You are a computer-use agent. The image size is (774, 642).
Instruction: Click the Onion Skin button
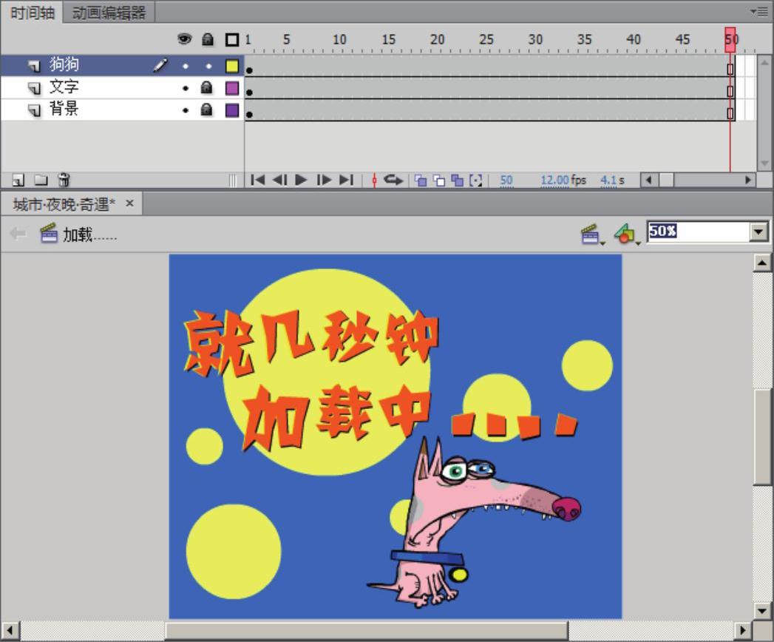tap(420, 180)
